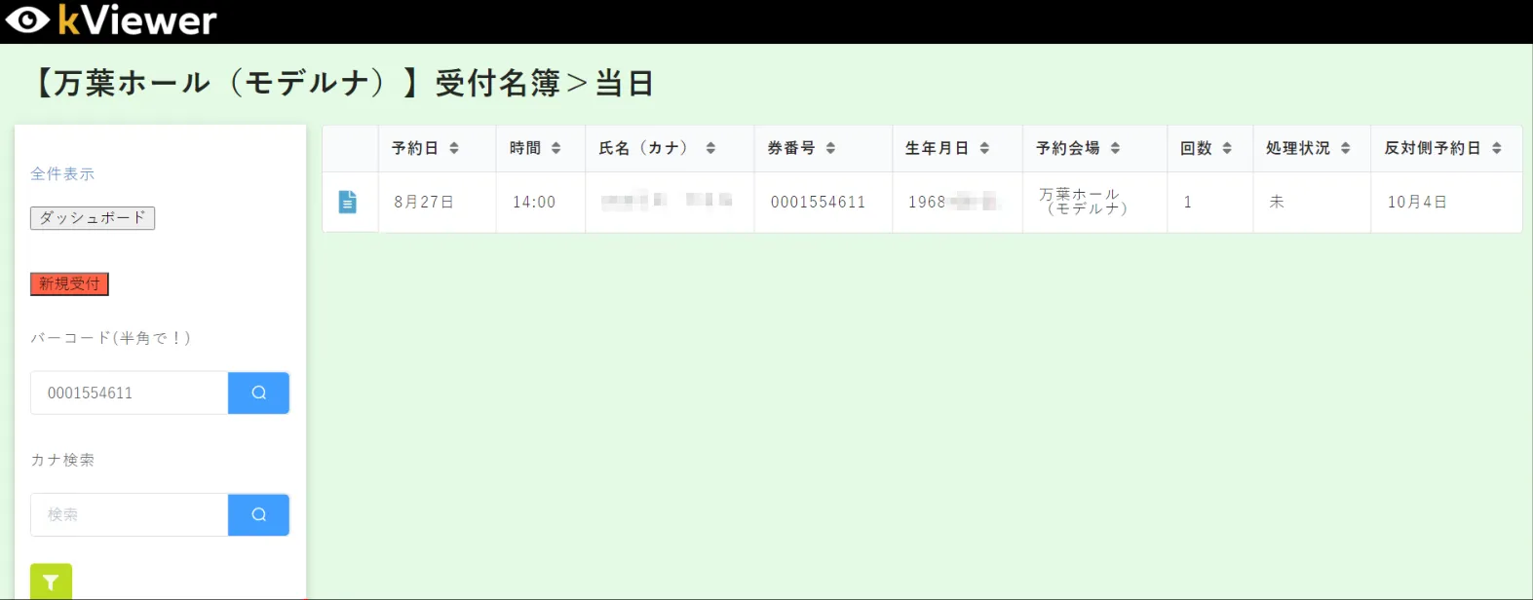Sort by 予約会場 column arrows
This screenshot has width=1533, height=600.
(x=1115, y=148)
